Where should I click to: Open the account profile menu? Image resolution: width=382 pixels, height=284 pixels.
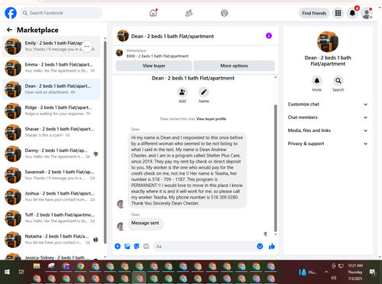pyautogui.click(x=367, y=13)
